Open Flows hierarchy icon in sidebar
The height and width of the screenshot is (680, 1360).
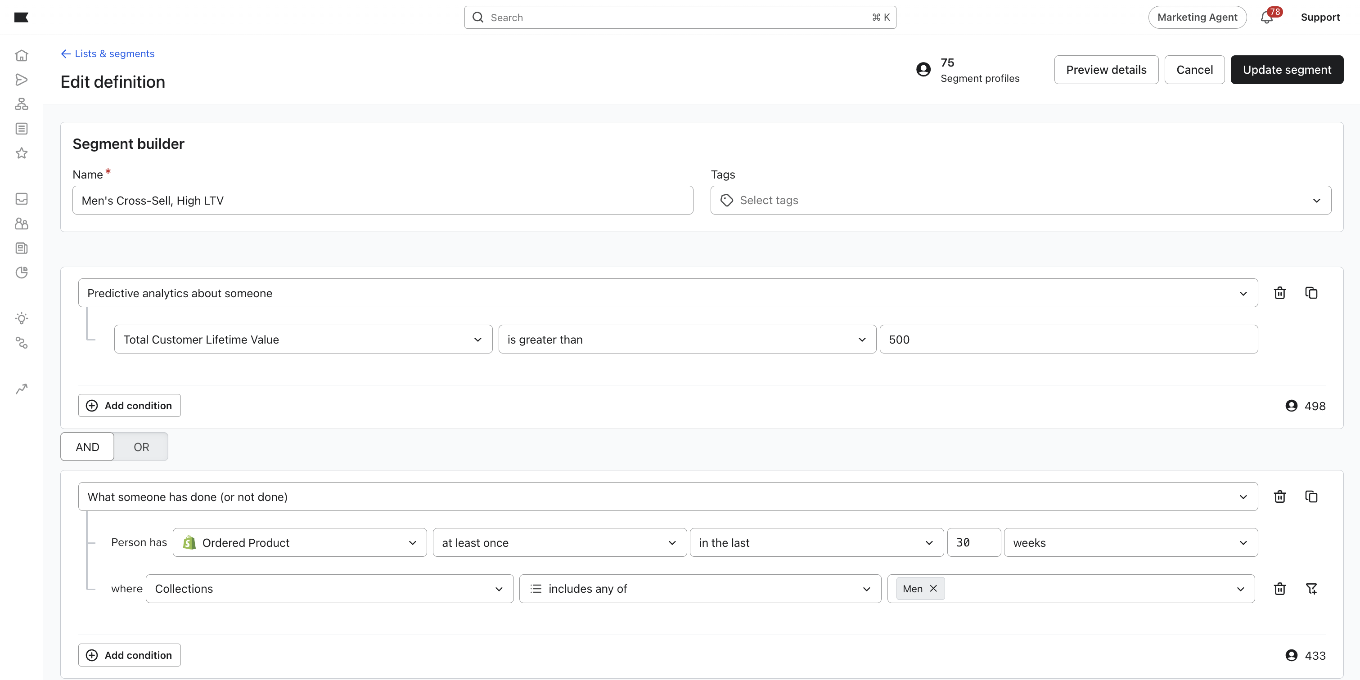coord(21,104)
